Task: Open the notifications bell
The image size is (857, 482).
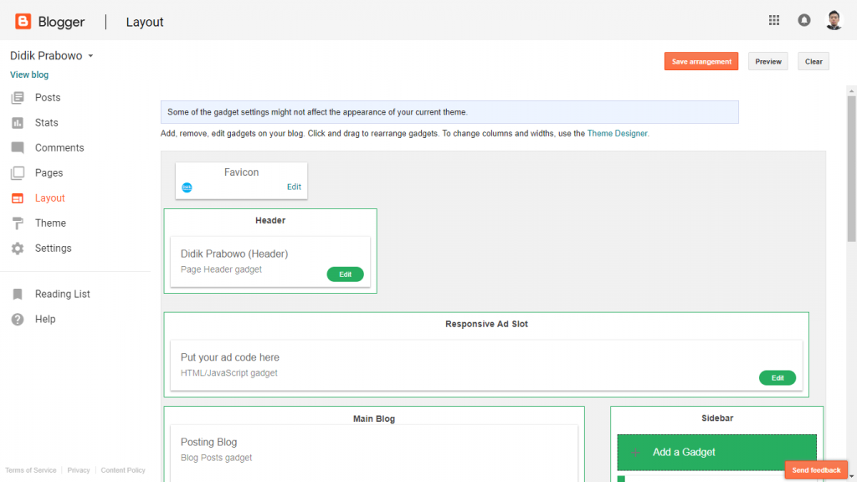Action: (x=804, y=21)
